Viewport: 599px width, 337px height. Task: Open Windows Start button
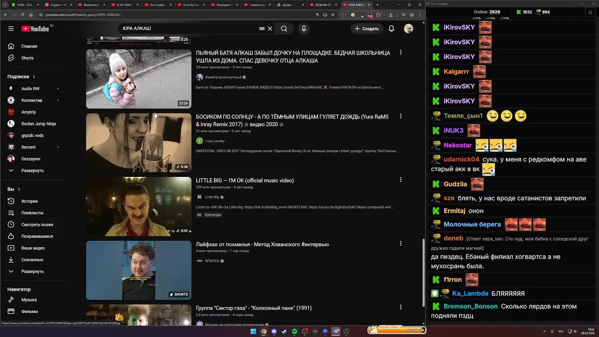(253, 331)
